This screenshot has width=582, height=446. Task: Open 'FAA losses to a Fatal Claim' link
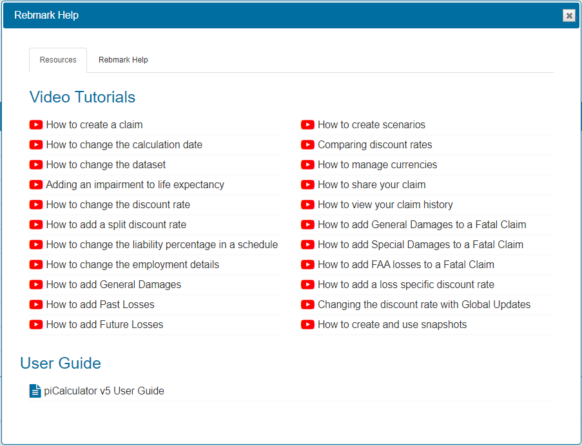pos(406,265)
